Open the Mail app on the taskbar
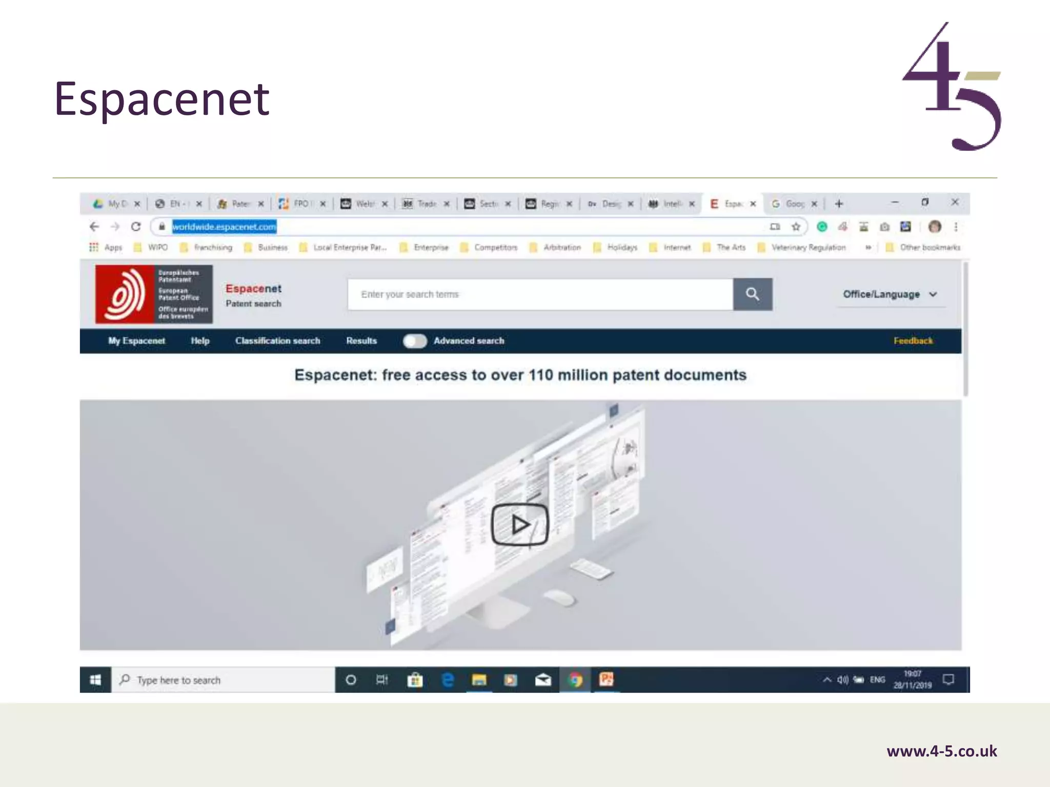This screenshot has height=787, width=1050. tap(543, 680)
